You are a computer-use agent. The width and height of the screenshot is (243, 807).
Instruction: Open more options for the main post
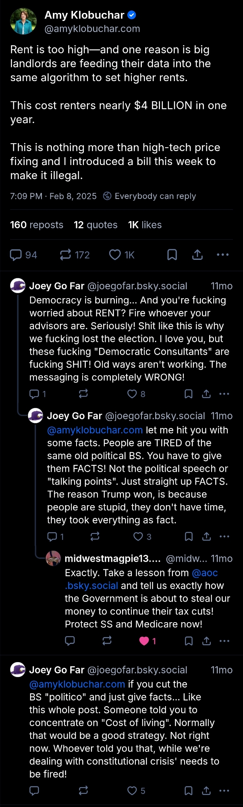[222, 255]
